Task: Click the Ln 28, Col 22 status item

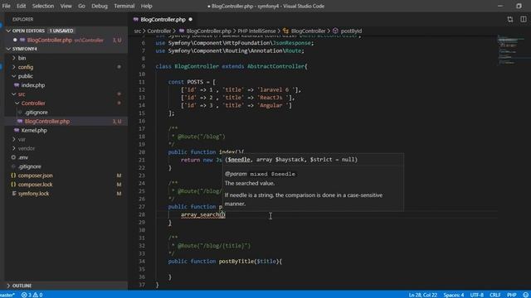Action: (x=422, y=295)
